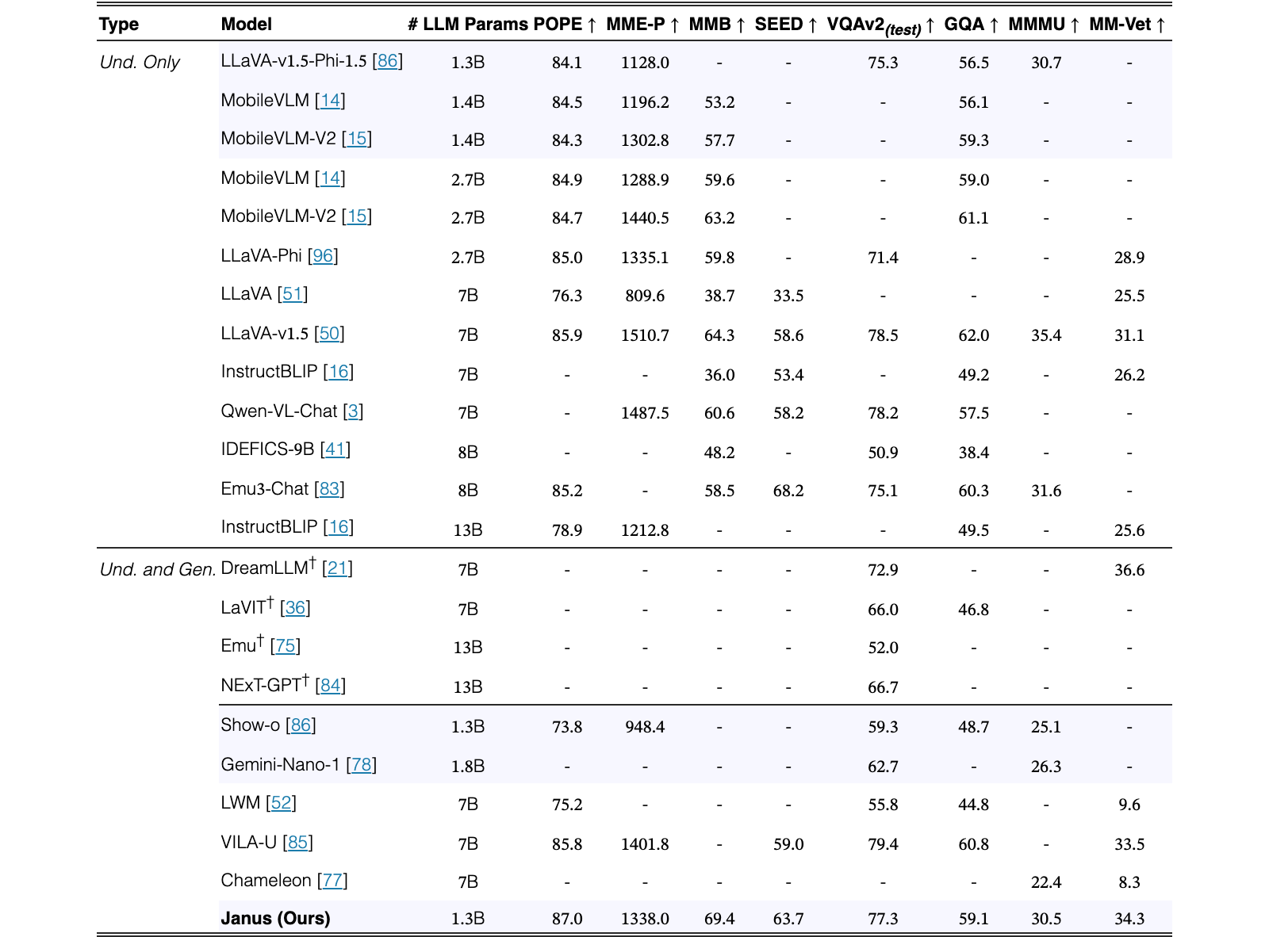Open Chameleon citation 77
This screenshot has height=937, width=1269.
tap(332, 880)
